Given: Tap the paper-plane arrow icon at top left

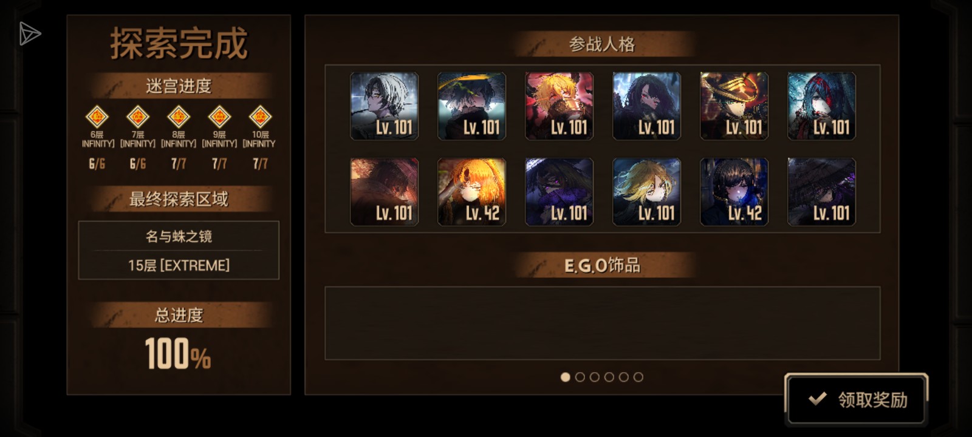Looking at the screenshot, I should click(x=29, y=34).
